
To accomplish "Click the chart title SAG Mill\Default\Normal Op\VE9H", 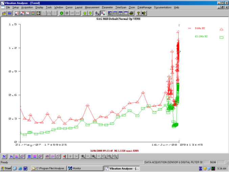I will pyautogui.click(x=118, y=19).
